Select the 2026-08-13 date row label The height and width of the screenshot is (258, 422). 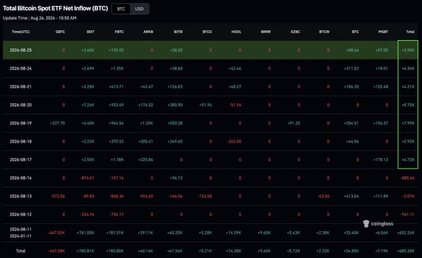pos(21,196)
